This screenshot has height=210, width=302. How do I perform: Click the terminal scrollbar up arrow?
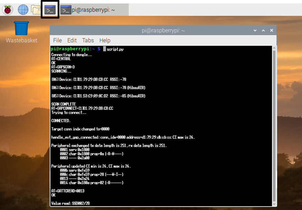tap(274, 48)
